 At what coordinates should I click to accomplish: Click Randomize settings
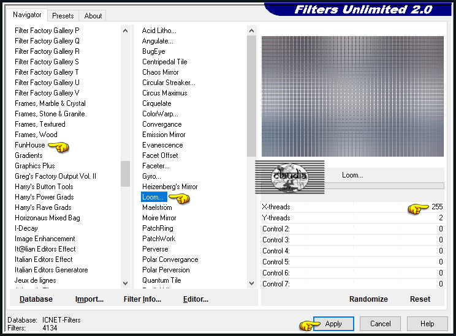pyautogui.click(x=368, y=299)
